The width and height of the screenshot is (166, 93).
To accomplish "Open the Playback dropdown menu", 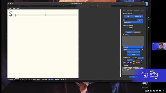I will coord(57,79).
